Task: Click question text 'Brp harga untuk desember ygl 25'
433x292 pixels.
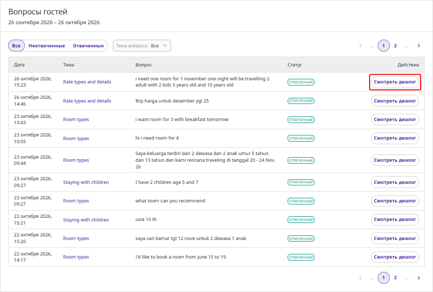Action: (172, 101)
